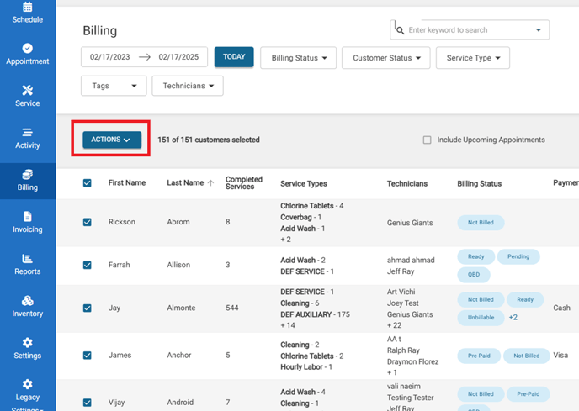Open the Reports chart icon
This screenshot has height=411, width=579.
[x=27, y=259]
